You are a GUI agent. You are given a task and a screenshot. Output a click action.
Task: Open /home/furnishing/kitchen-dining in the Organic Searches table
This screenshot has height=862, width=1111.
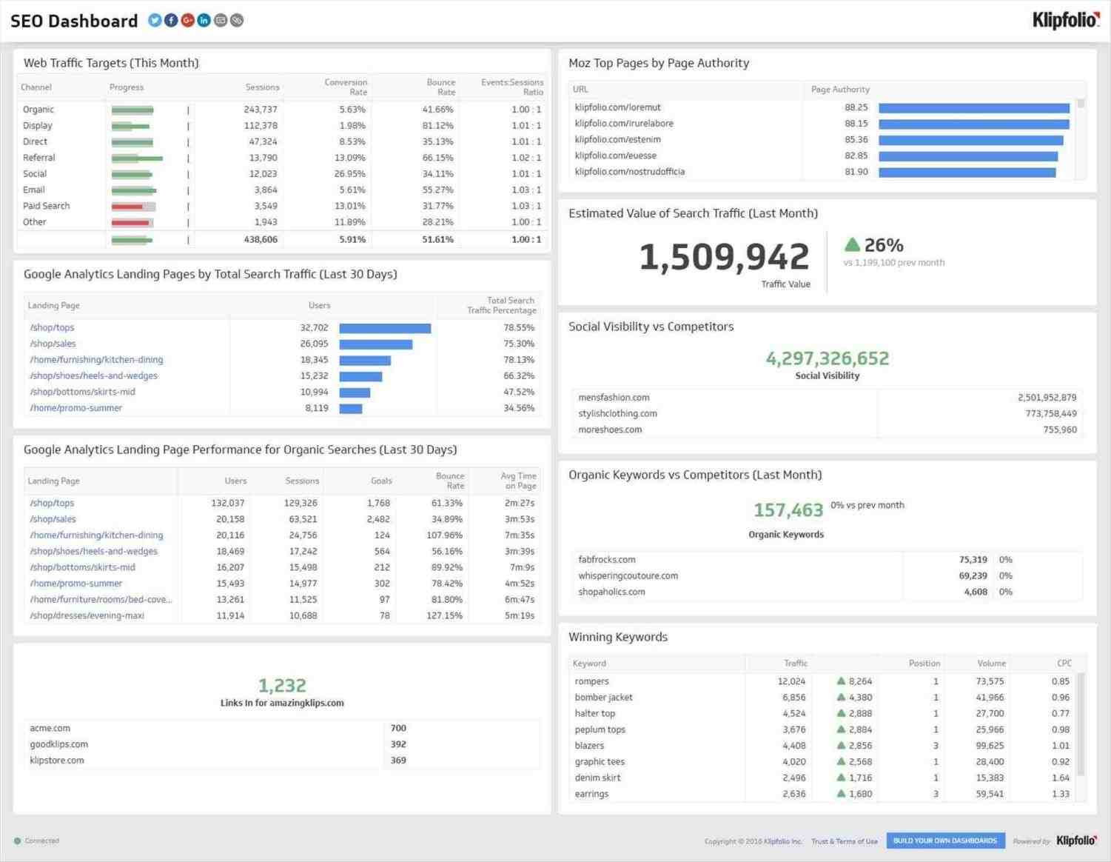[x=96, y=535]
